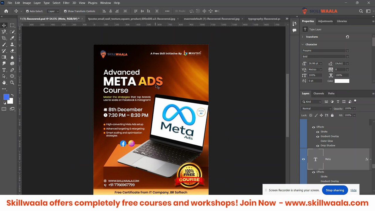The width and height of the screenshot is (375, 211).
Task: Select the Path Selection arrow tool
Action: (x=4, y=76)
